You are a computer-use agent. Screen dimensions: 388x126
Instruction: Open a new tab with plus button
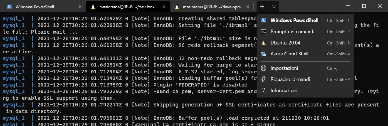click(x=262, y=7)
